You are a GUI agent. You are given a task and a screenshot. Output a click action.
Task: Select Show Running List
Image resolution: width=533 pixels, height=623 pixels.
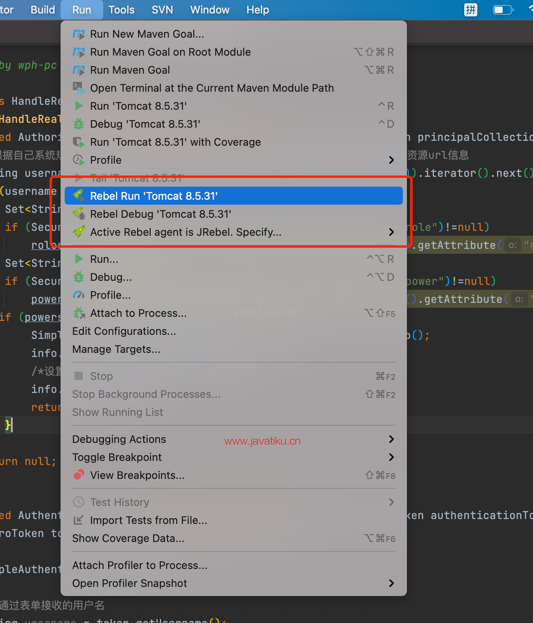pos(234,412)
